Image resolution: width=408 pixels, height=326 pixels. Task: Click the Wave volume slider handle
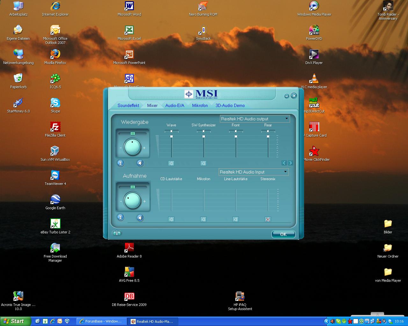171,137
